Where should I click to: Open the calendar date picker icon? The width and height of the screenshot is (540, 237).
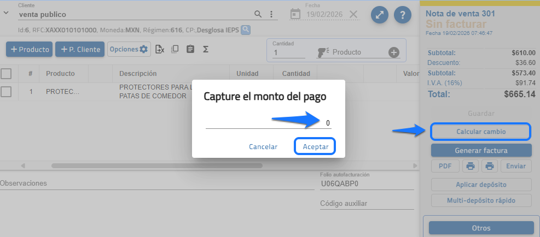click(295, 14)
